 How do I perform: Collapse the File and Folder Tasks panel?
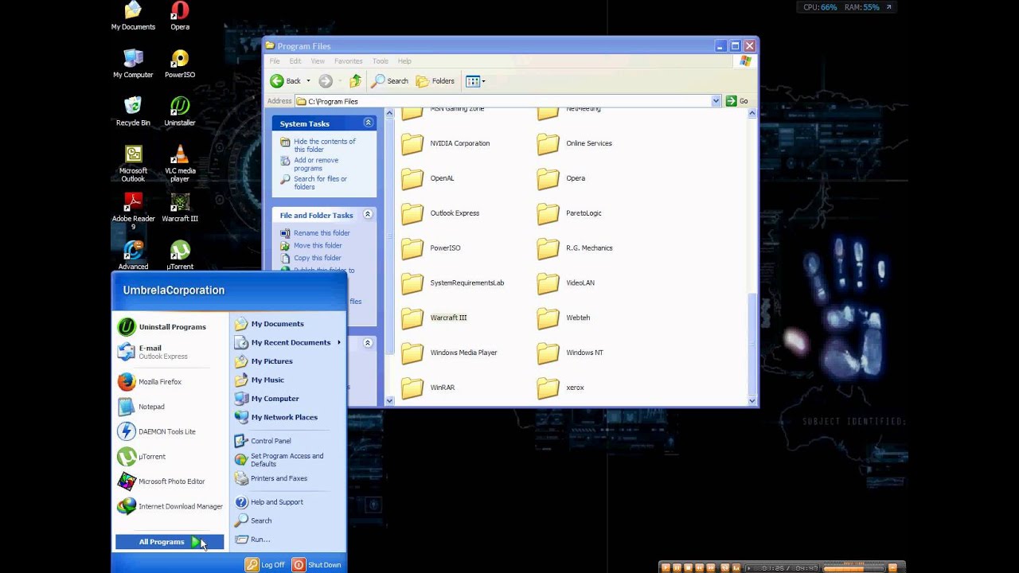click(368, 214)
